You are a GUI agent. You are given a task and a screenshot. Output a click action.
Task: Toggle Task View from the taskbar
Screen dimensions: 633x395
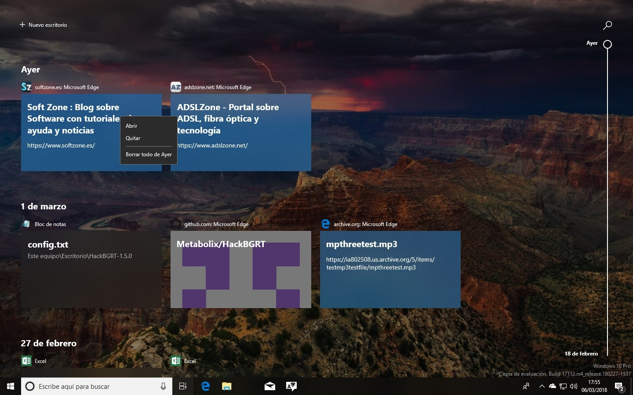click(x=183, y=386)
